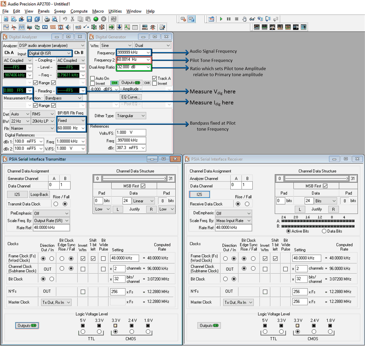Screen dimensions: 365x346
Task: Open the print test file icon
Action: pyautogui.click(x=47, y=19)
